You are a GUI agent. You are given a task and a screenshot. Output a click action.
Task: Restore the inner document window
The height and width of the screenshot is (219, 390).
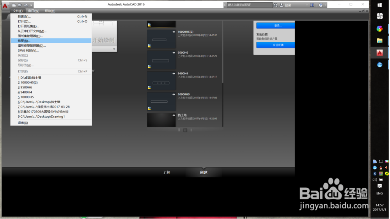click(363, 11)
